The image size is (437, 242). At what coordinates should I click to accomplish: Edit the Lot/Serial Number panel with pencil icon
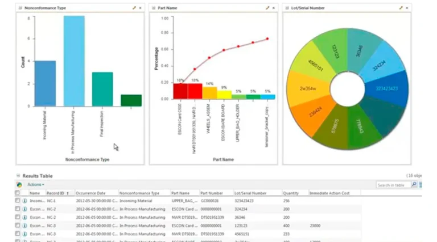click(401, 8)
